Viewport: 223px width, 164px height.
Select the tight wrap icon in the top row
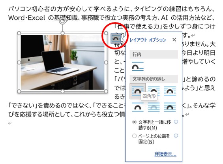click(154, 91)
